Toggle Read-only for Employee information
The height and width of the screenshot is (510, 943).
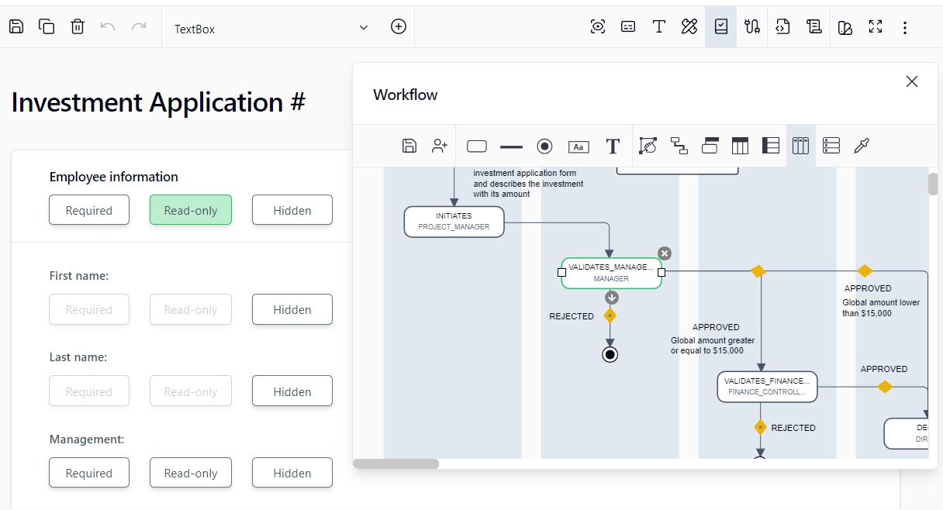pyautogui.click(x=191, y=210)
